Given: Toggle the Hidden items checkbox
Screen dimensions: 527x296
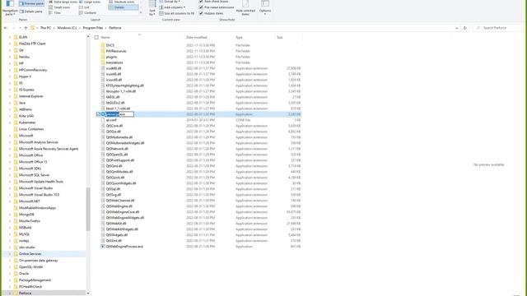Looking at the screenshot, I should 201,13.
